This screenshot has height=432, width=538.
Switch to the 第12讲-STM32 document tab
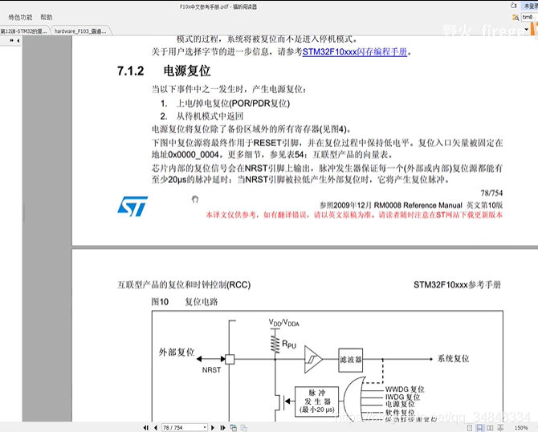coord(24,31)
